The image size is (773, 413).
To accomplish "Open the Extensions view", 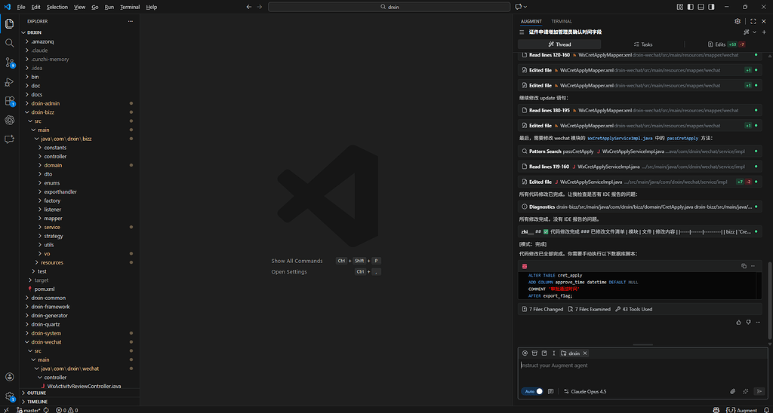I will coord(9,101).
